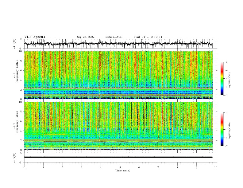The image size is (243, 188).
Task: Click the ch.2 color scale bar
Action: [x=222, y=129]
